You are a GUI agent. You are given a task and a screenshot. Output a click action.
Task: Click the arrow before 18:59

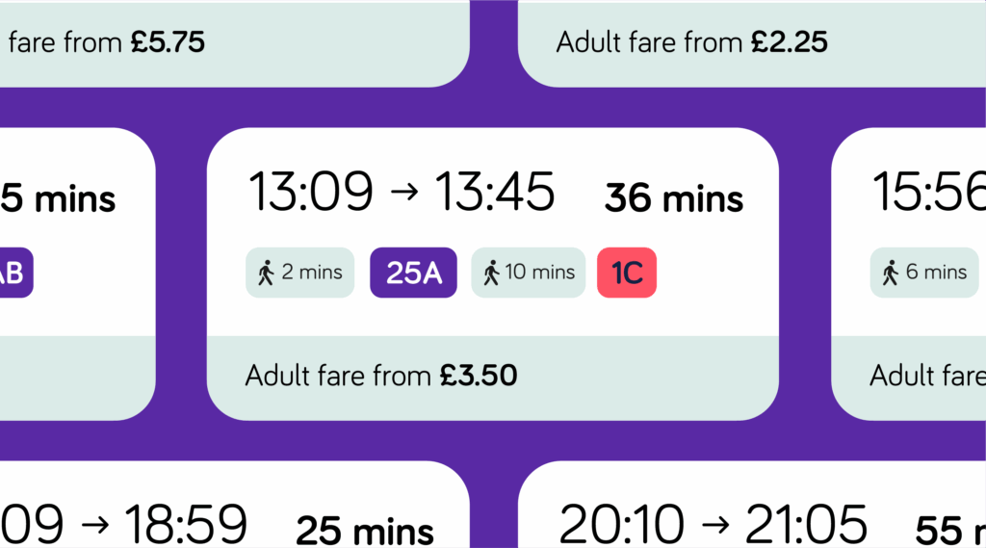pyautogui.click(x=94, y=527)
